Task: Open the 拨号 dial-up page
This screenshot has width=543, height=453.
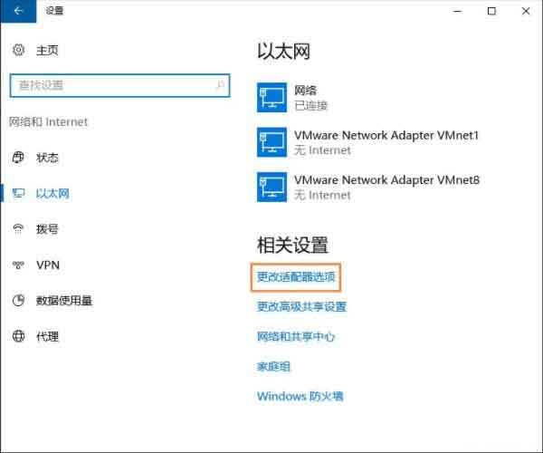Action: (47, 229)
